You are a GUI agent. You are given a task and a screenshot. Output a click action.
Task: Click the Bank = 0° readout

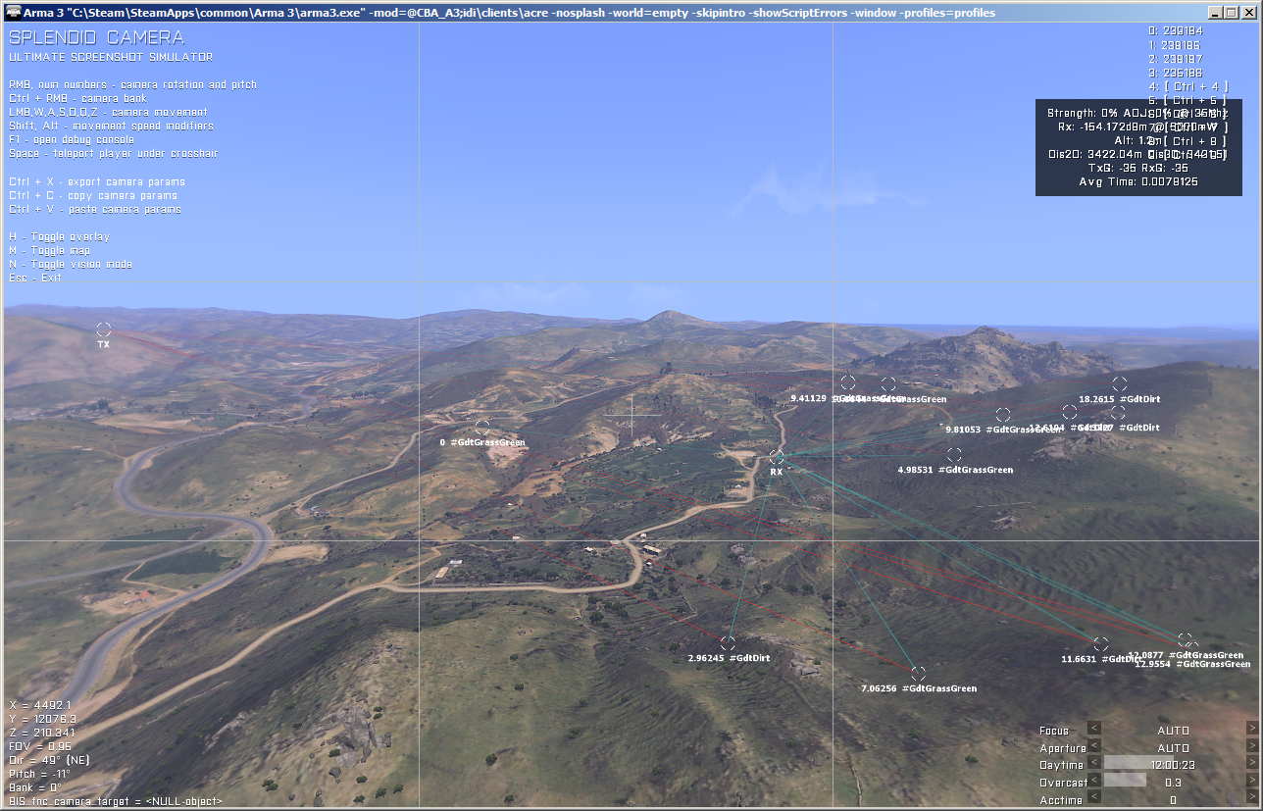point(35,787)
